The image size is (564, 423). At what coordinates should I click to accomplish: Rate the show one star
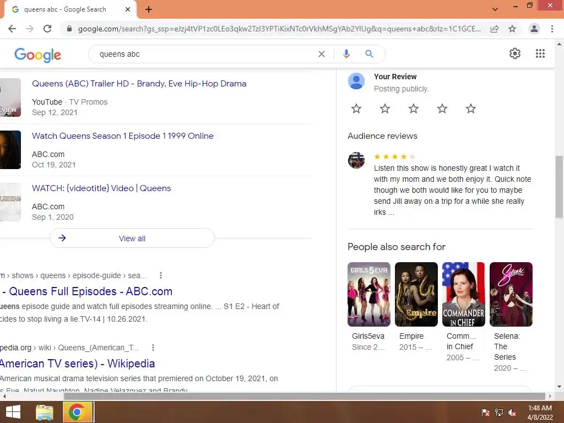[x=356, y=109]
